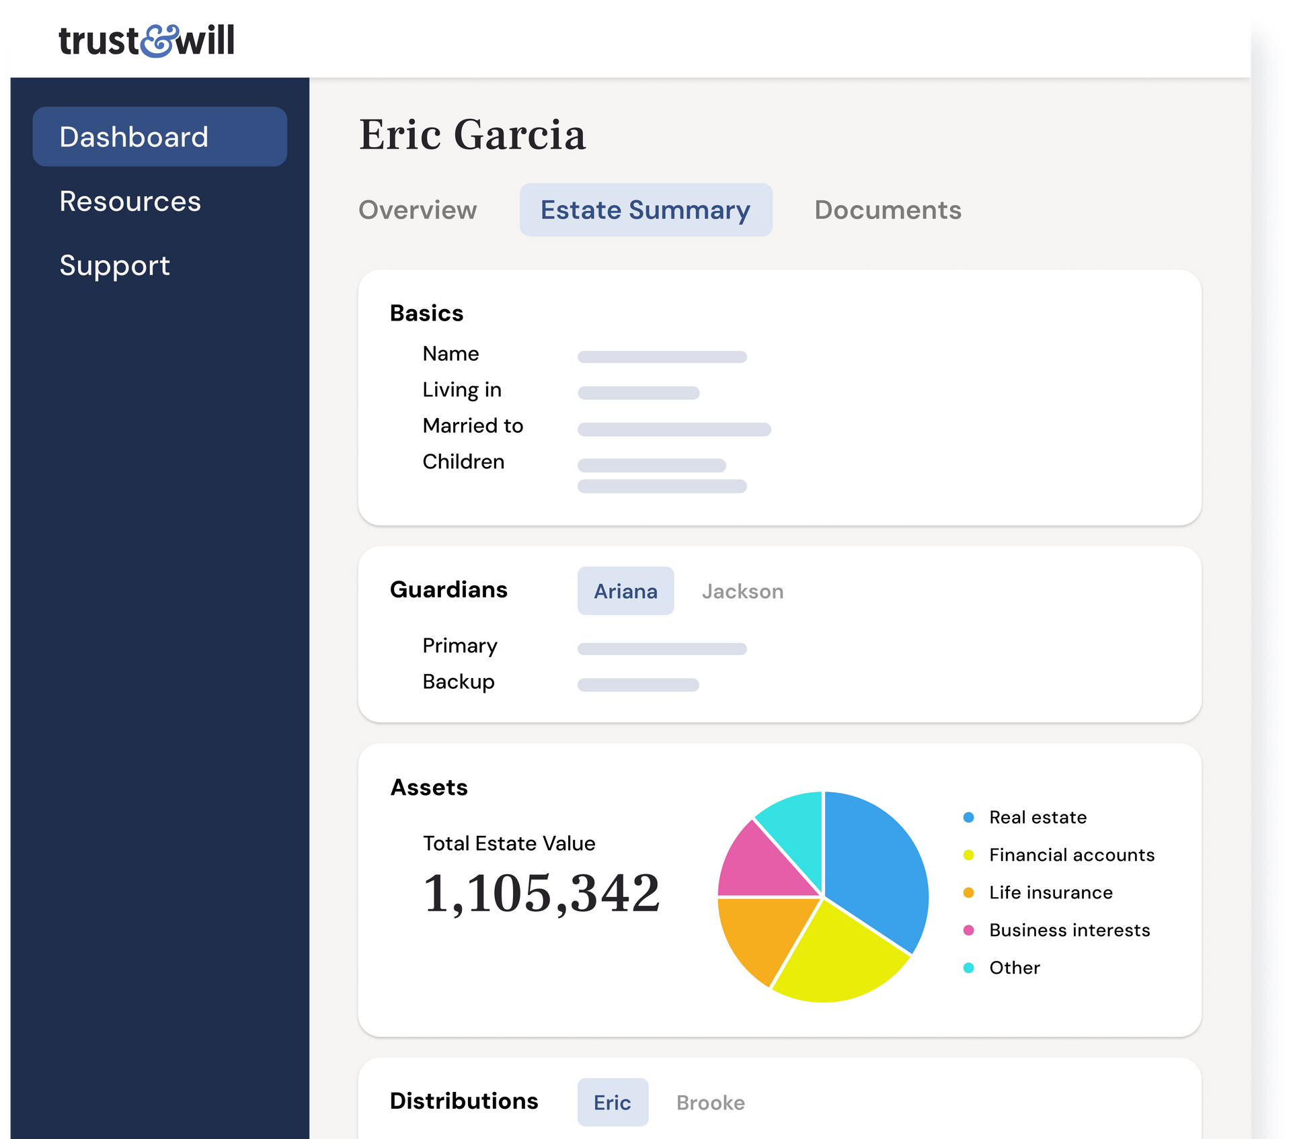Open the Documents tab
Viewport: 1291px width, 1139px height.
point(888,210)
